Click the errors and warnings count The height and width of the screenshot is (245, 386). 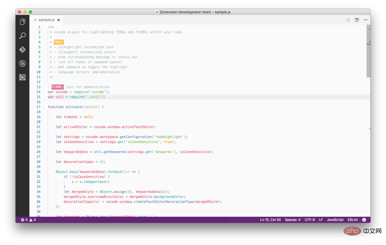[28, 220]
